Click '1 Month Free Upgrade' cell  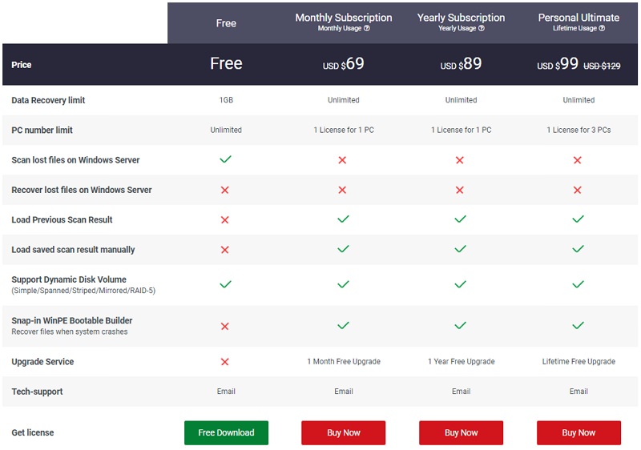click(344, 361)
